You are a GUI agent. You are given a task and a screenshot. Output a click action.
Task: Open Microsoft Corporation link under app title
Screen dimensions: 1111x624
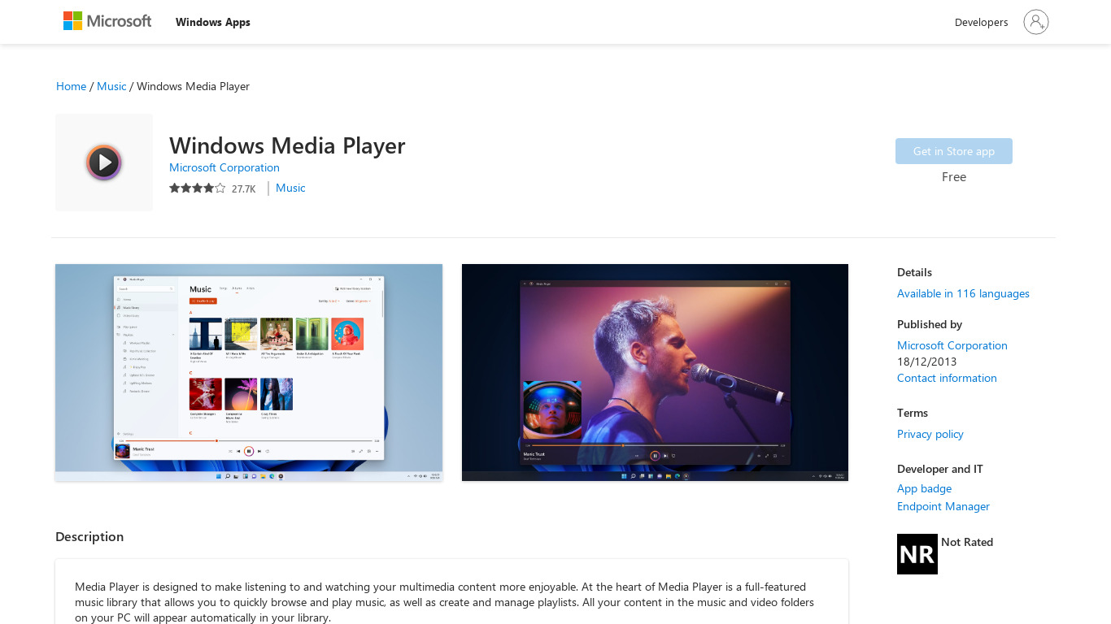click(x=224, y=167)
